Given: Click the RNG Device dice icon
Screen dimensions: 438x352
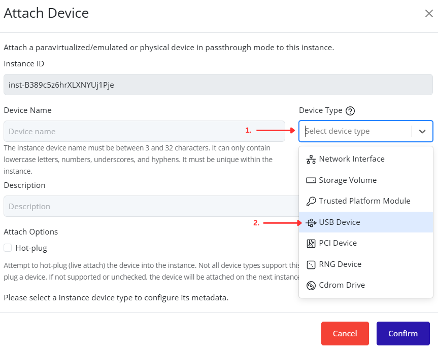Looking at the screenshot, I should (311, 264).
